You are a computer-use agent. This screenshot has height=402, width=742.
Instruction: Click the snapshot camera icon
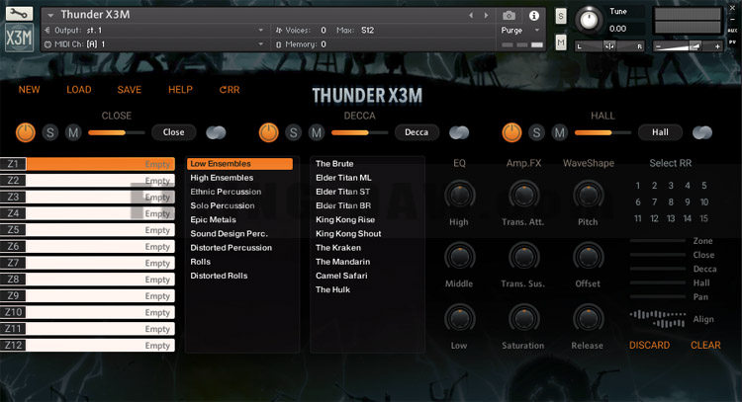509,16
